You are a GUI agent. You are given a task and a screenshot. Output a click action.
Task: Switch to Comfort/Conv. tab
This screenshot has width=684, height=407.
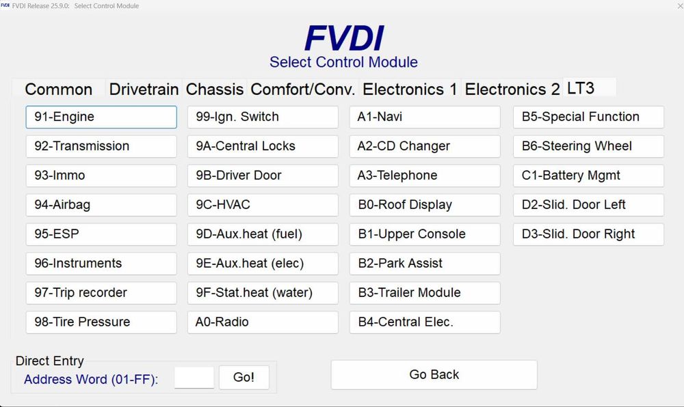[x=303, y=89]
